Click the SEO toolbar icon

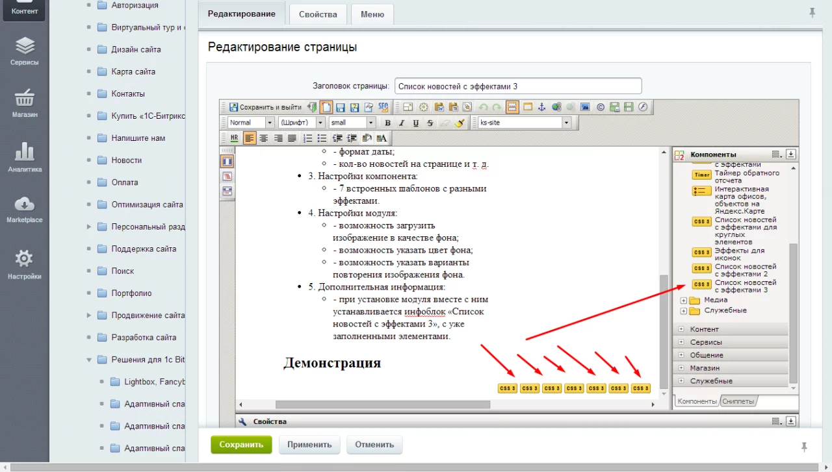tap(383, 107)
